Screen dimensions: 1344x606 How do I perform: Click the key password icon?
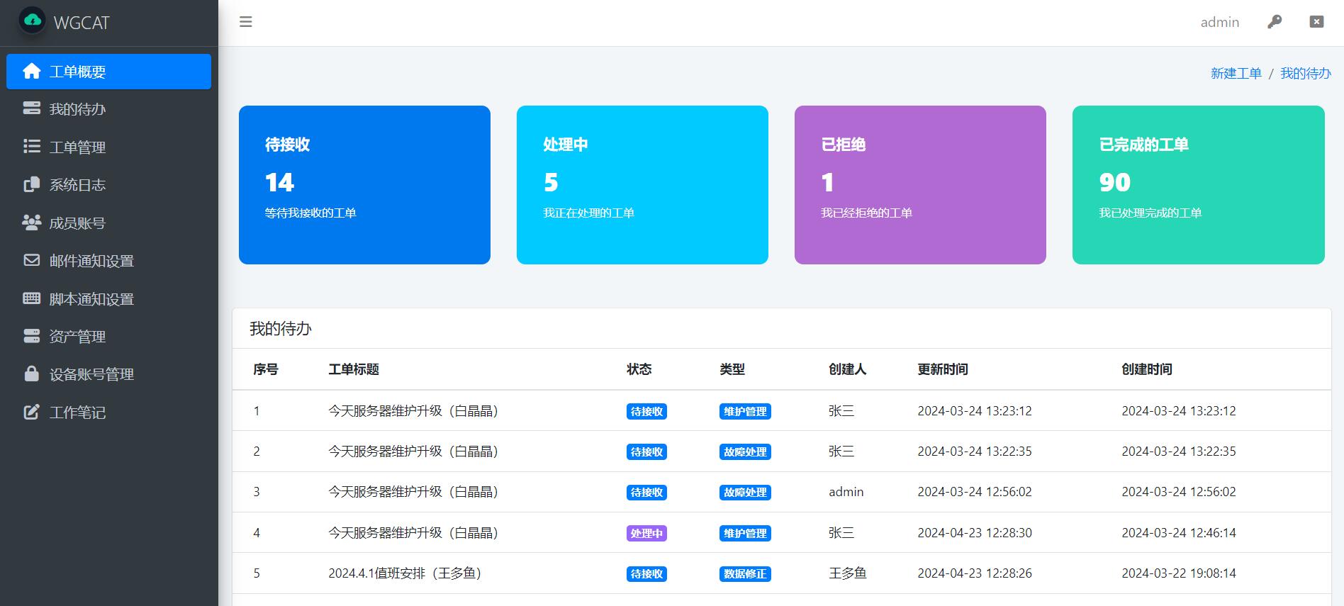(1275, 22)
